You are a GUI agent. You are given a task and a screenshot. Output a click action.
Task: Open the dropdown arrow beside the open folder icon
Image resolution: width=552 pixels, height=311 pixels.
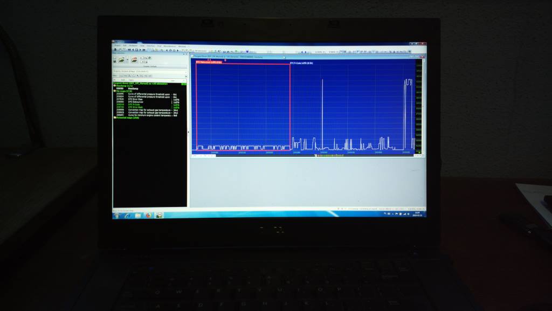click(127, 59)
